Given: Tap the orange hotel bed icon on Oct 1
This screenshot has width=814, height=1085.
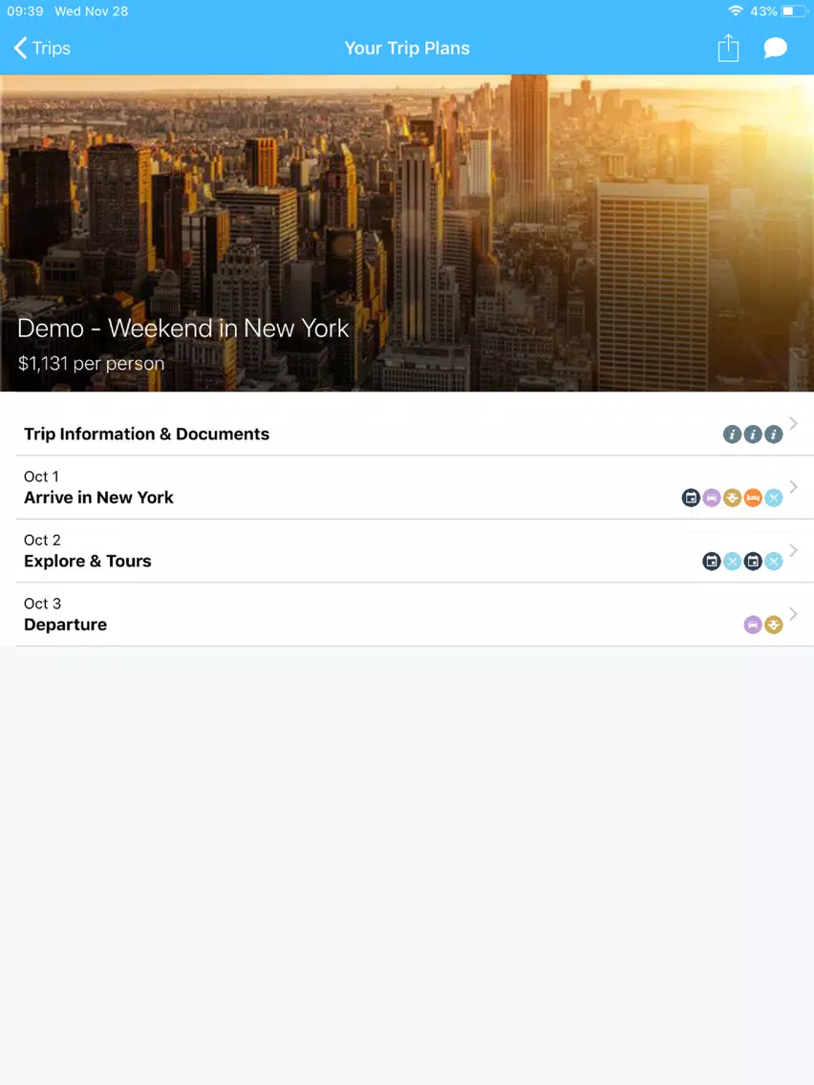Looking at the screenshot, I should pyautogui.click(x=753, y=498).
